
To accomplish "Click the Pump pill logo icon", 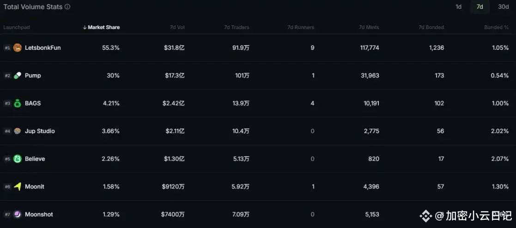I will (18, 76).
